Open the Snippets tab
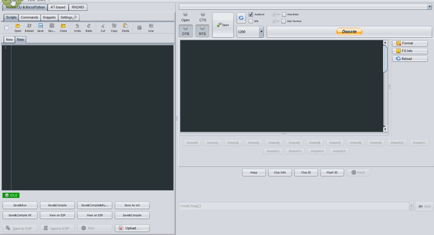Screen dimensions: 434x235 click(49, 17)
